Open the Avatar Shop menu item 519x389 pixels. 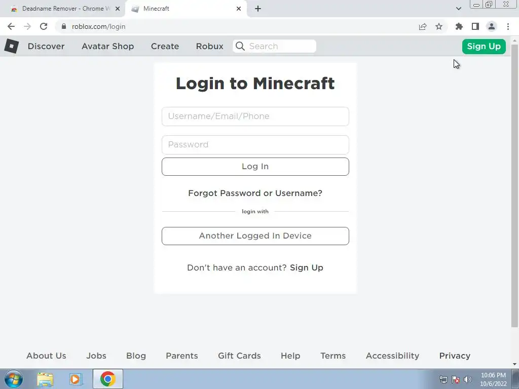tap(107, 46)
